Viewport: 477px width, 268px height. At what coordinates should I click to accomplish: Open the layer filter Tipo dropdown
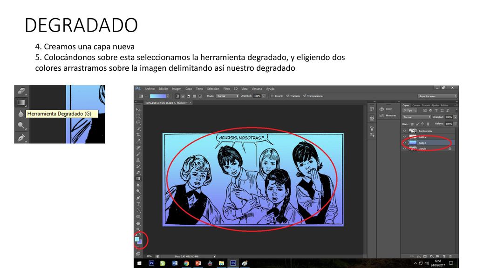[410, 111]
